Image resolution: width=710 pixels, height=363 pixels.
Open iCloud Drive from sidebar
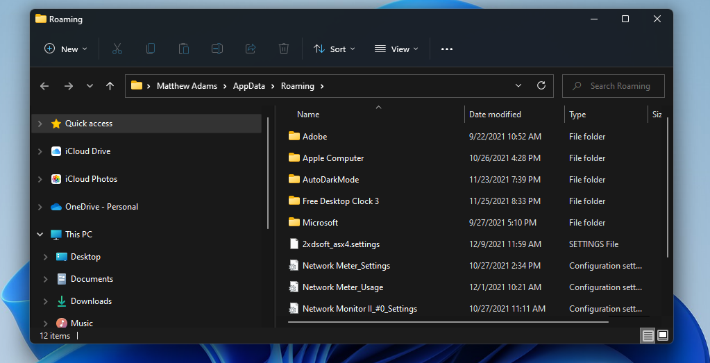coord(88,151)
